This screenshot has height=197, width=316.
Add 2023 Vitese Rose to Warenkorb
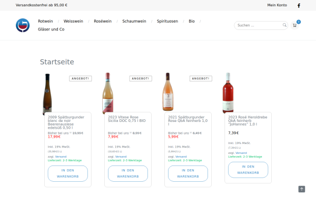pyautogui.click(x=128, y=173)
